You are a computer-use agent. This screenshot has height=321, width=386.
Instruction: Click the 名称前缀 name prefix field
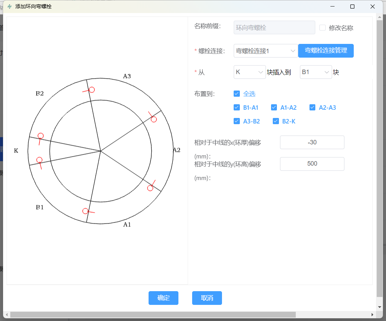click(x=274, y=27)
